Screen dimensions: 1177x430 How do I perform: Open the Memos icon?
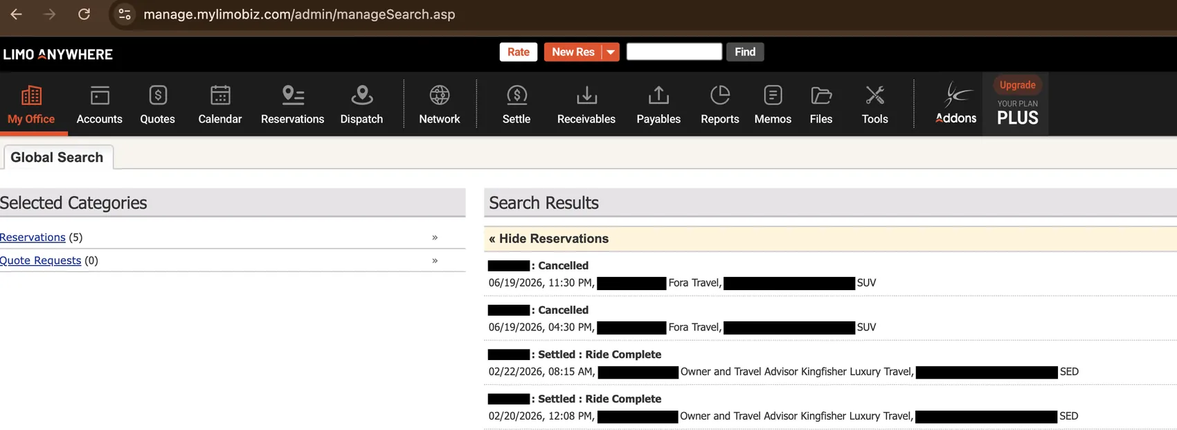click(773, 96)
